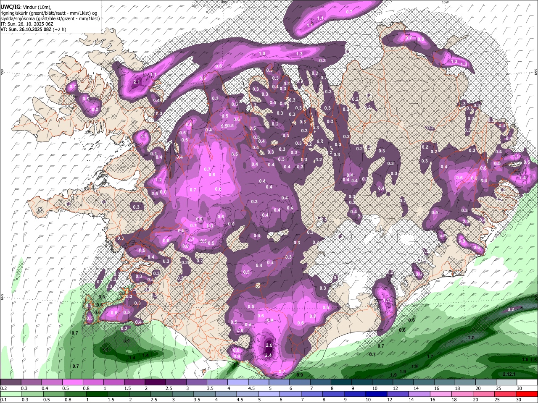538x403 pixels.
Task: Click the violet 12 rainfall legend swatch
Action: [397, 394]
